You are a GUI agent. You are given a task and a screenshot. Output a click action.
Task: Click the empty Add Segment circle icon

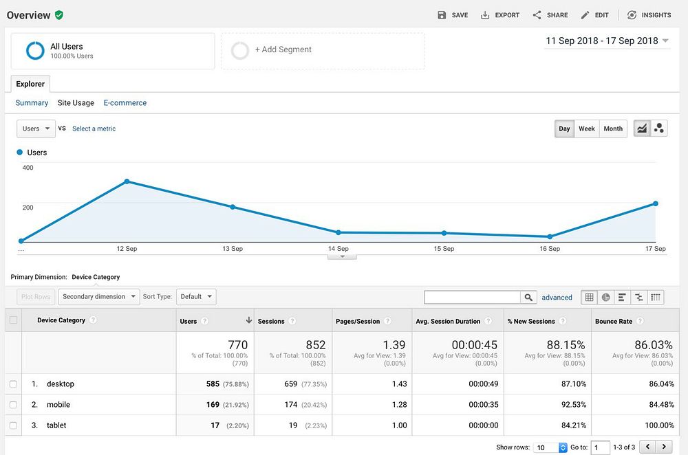(240, 50)
